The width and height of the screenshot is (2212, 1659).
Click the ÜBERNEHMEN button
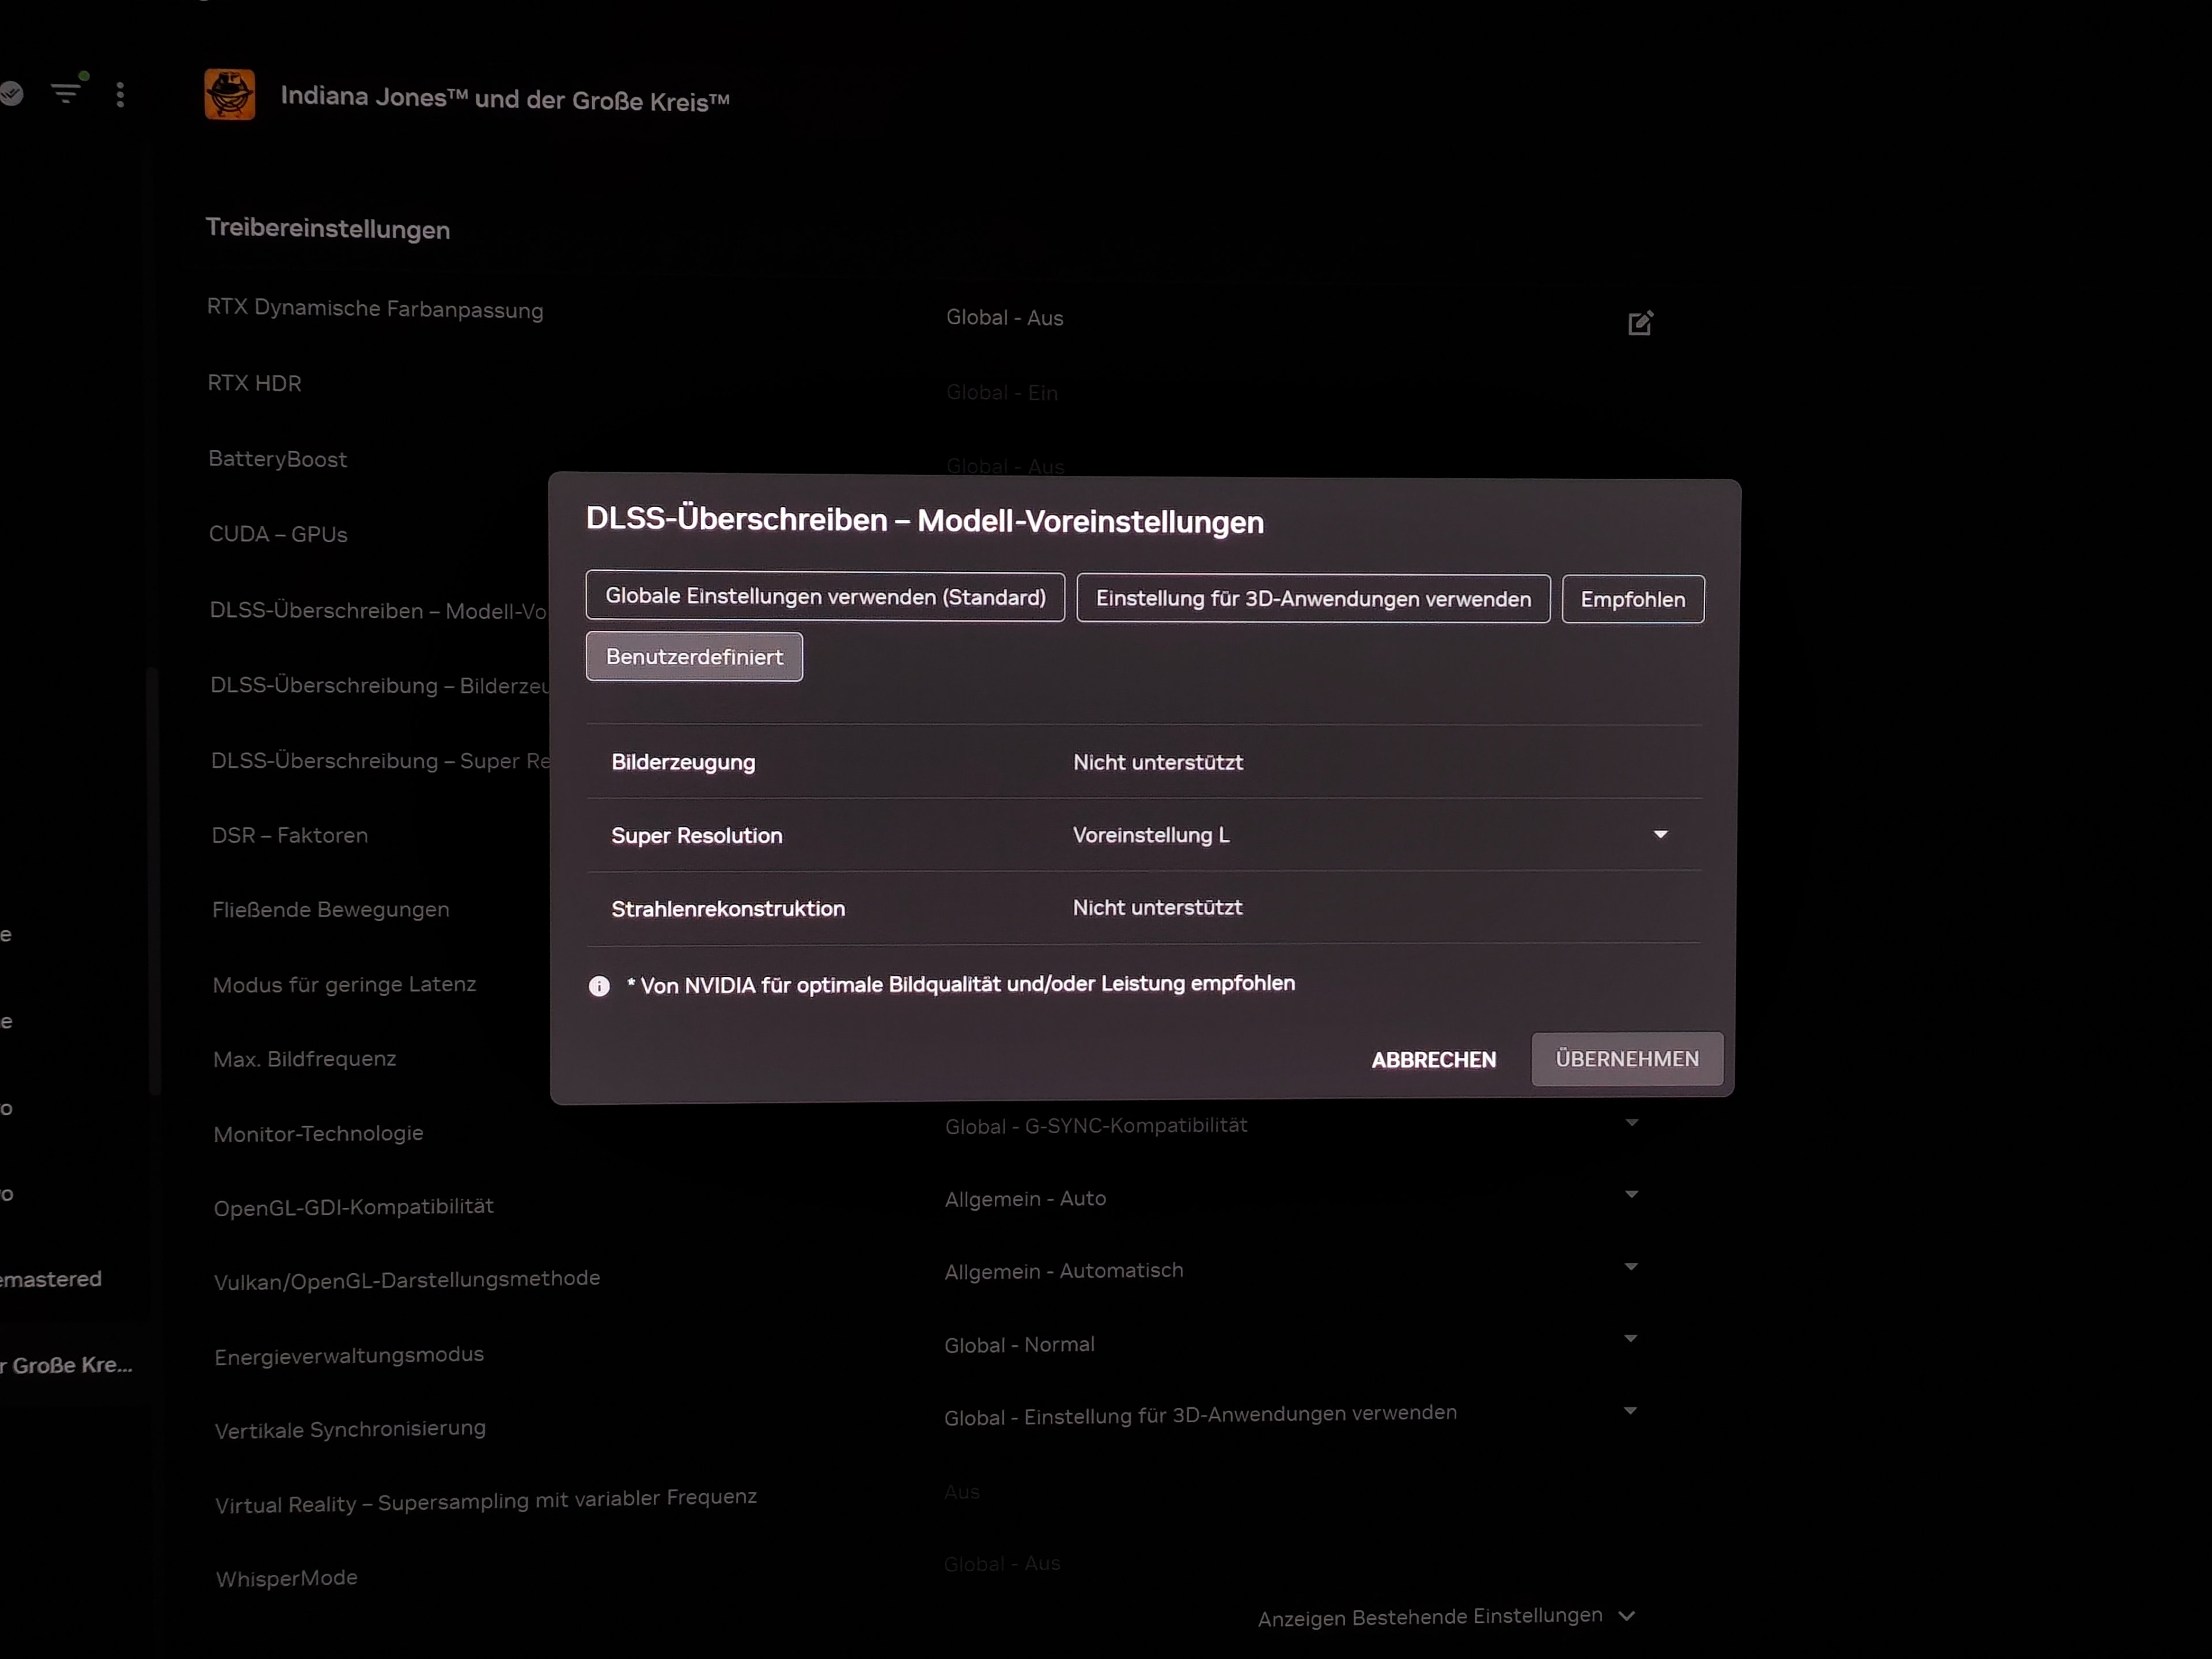[x=1626, y=1059]
